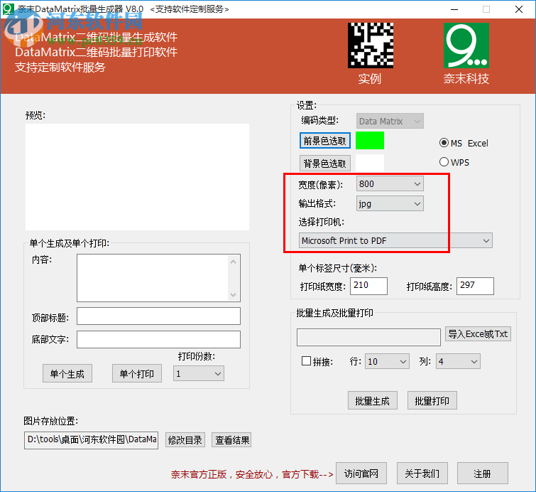Expand the 行 dropdown showing 10
Image resolution: width=536 pixels, height=492 pixels.
pyautogui.click(x=387, y=362)
